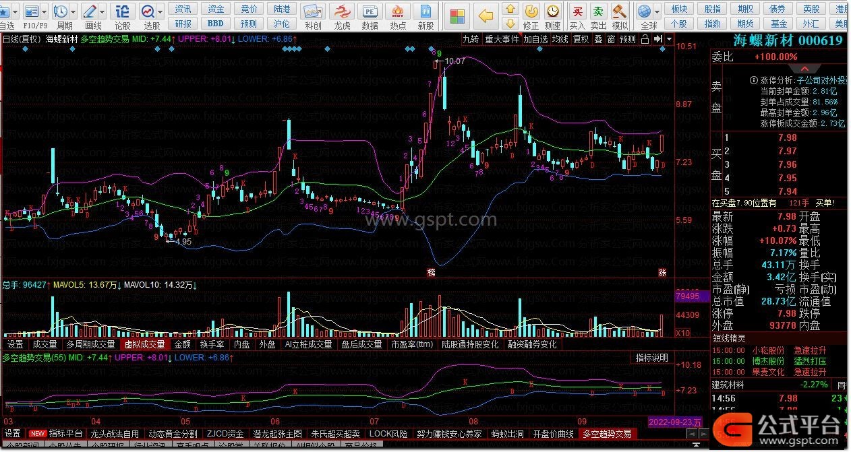This screenshot has height=452, width=851.
Task: Toggle the 叠 overlay option
Action: [598, 39]
